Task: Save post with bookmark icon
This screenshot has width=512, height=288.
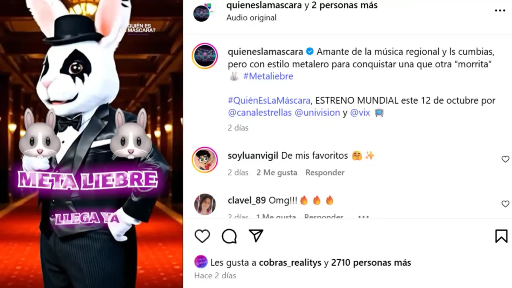Action: click(501, 236)
